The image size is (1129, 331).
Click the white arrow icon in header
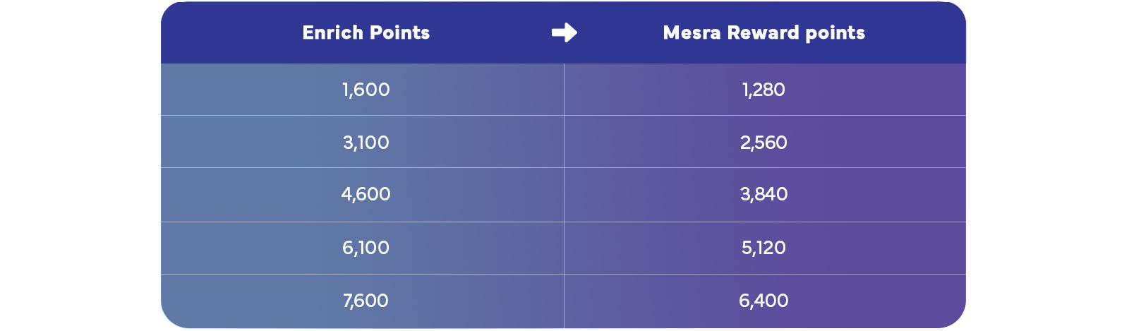pyautogui.click(x=564, y=32)
